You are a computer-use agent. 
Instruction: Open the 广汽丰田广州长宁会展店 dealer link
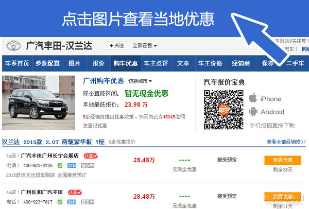point(49,155)
